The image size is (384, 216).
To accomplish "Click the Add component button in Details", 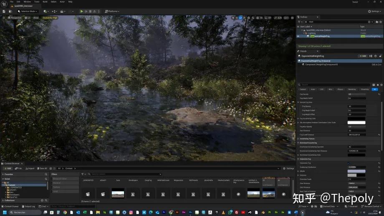I will pos(363,56).
